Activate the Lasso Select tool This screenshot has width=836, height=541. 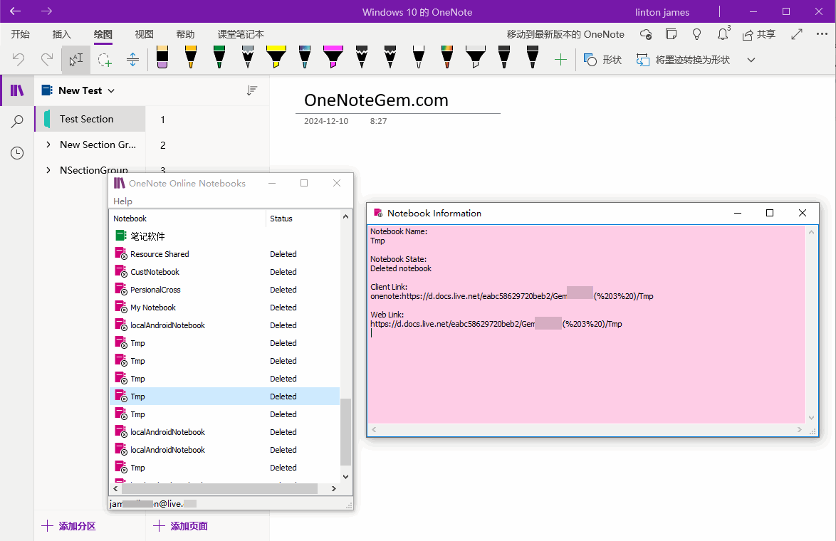[105, 59]
